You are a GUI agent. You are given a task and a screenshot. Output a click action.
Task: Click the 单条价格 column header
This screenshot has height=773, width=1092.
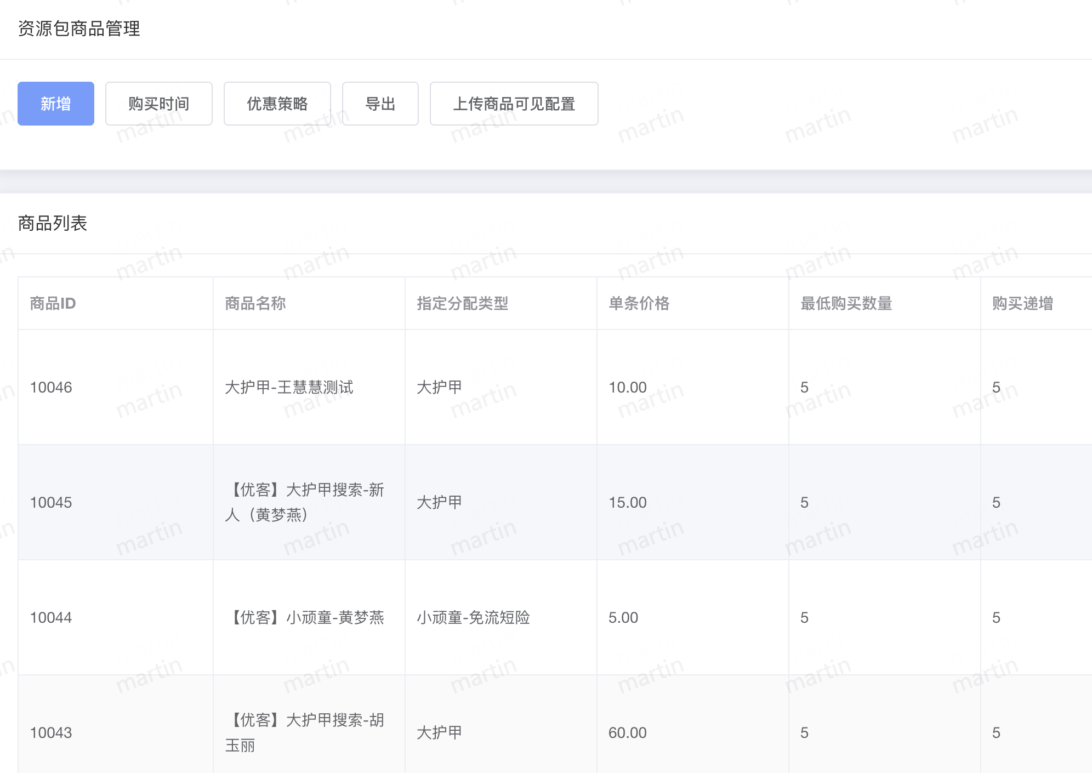click(639, 303)
